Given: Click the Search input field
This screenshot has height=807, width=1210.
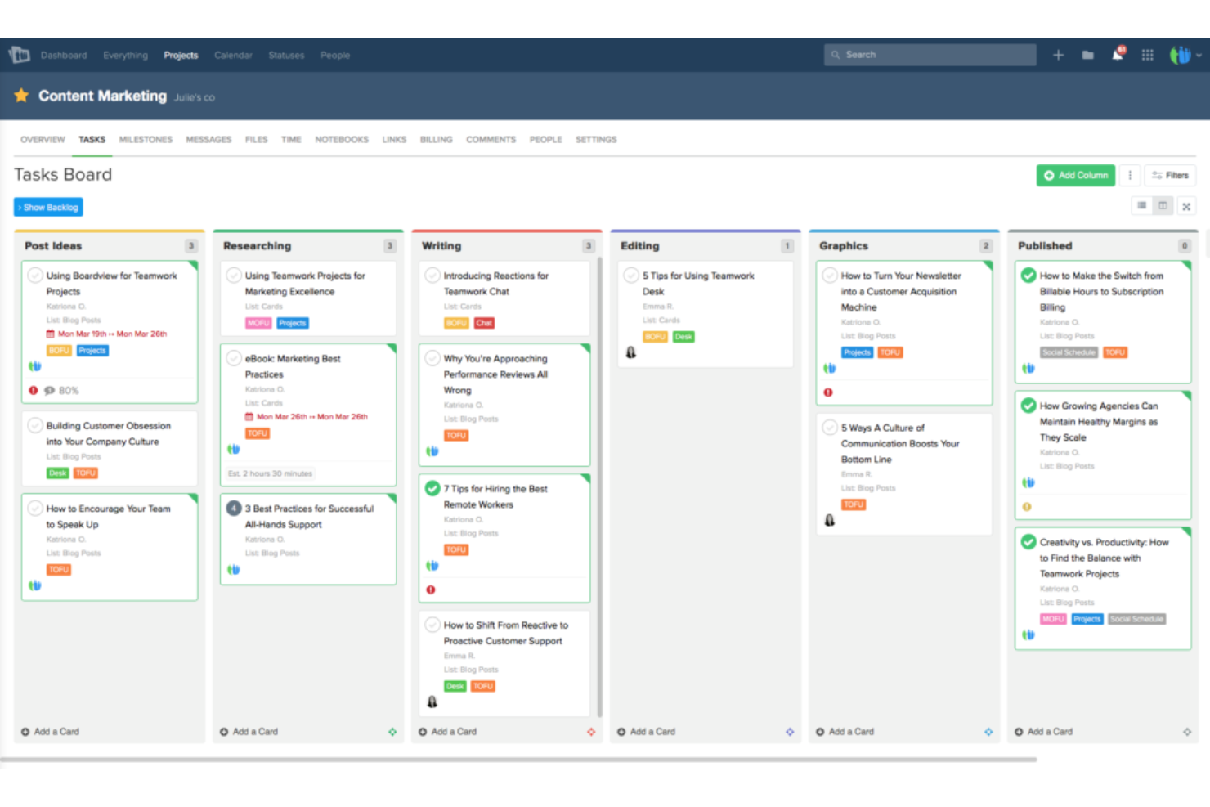Looking at the screenshot, I should [x=930, y=55].
